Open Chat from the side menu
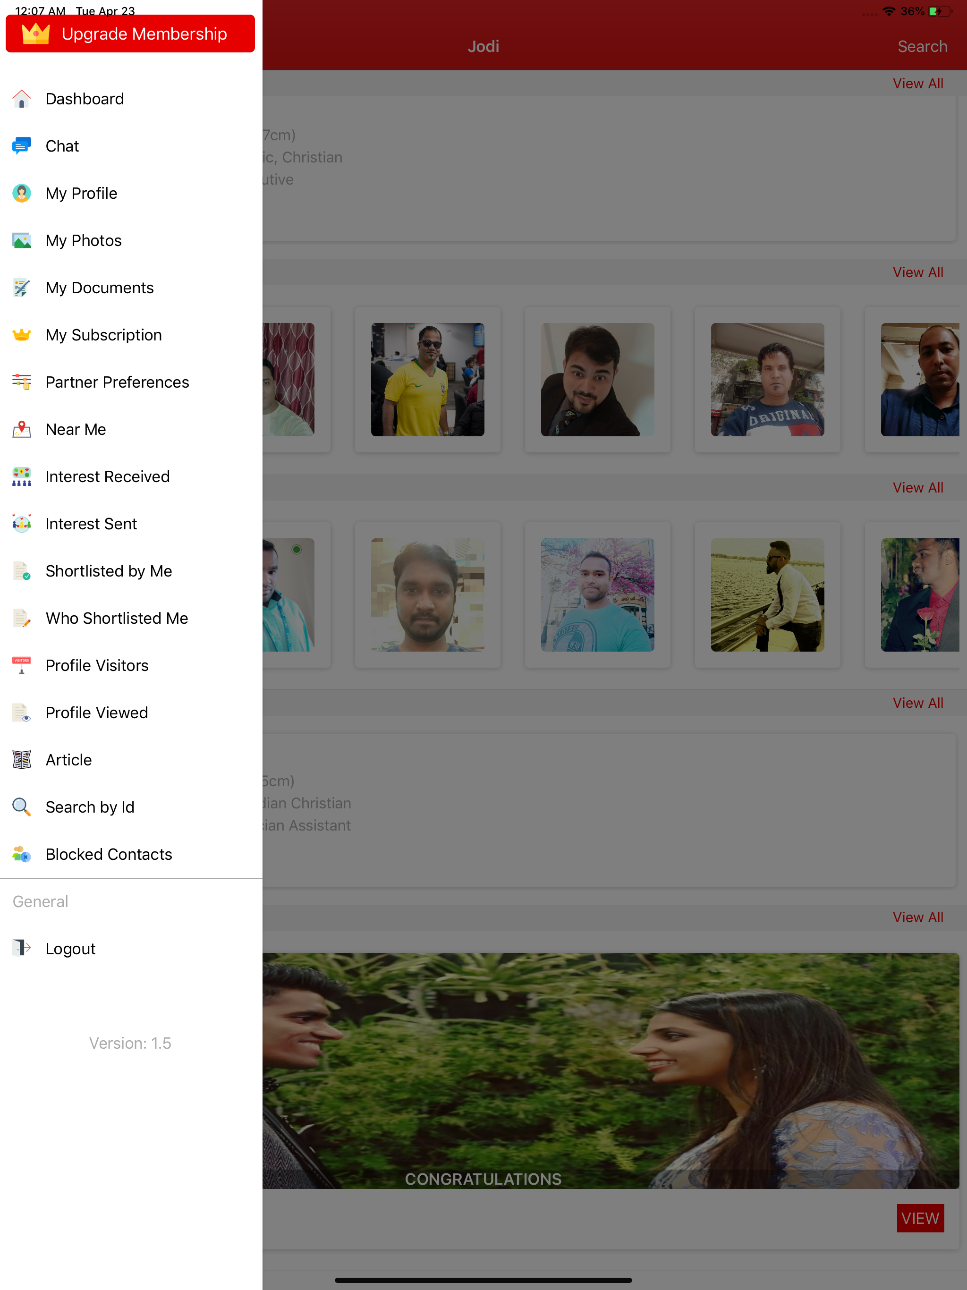The width and height of the screenshot is (967, 1290). pos(131,146)
